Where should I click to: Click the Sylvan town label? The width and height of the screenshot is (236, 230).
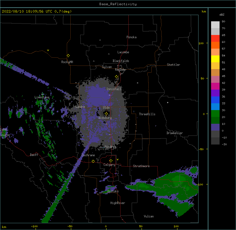[x=107, y=67]
